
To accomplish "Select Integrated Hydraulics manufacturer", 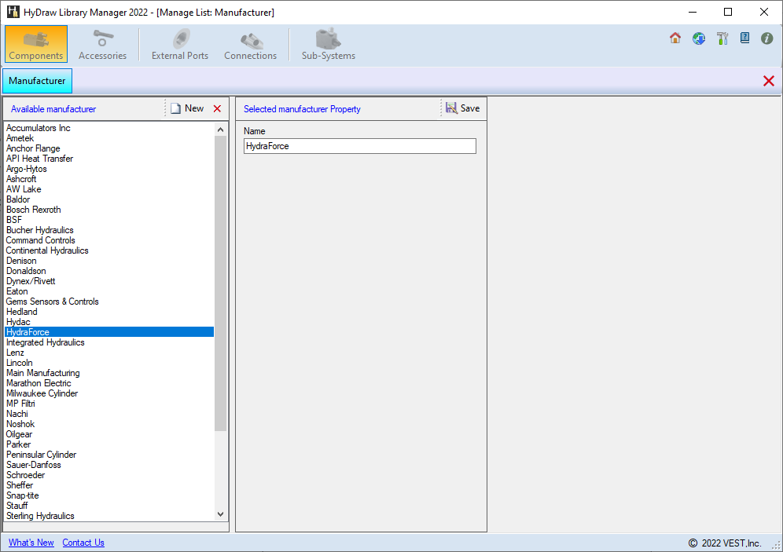I will pos(109,342).
